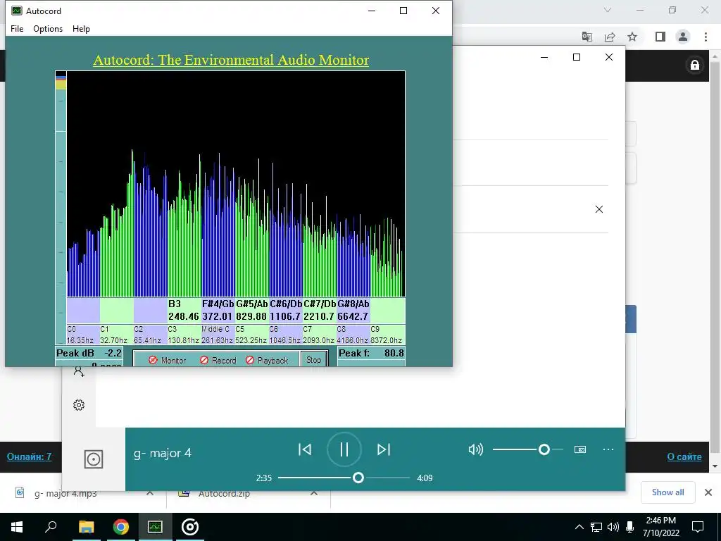Seek using the track progress slider
Screen dimensions: 721x541
tap(344, 478)
